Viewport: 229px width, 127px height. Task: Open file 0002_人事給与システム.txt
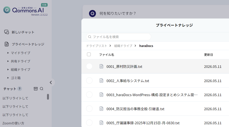pyautogui.click(x=128, y=81)
